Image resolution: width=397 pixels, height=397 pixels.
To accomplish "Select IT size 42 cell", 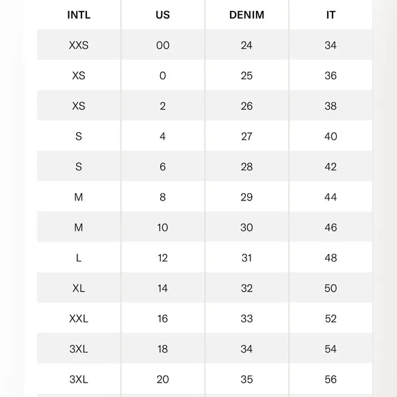I will coord(331,166).
